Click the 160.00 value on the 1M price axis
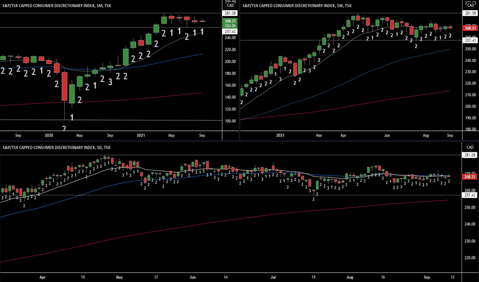Viewport: 479px width, 282px height. click(x=230, y=85)
